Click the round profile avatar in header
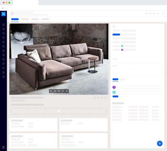This screenshot has height=151, width=167. (x=12, y=13)
